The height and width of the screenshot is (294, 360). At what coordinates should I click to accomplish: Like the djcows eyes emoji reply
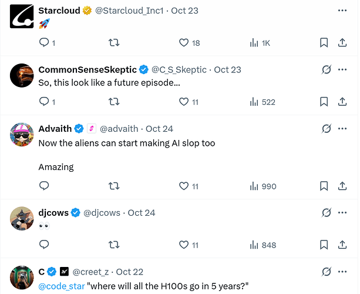184,245
